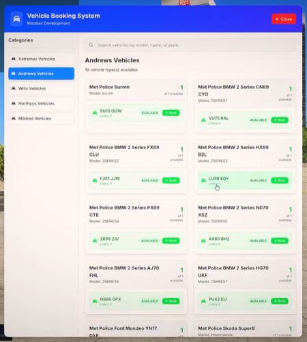This screenshot has width=307, height=342.
Task: Click green car icon next to ZR99 ZIU
Action: tap(95, 241)
